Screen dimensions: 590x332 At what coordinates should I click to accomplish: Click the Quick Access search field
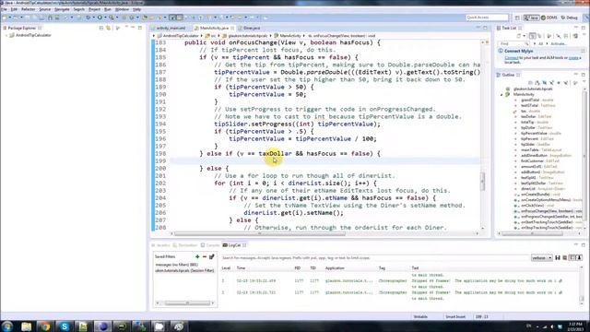[x=487, y=18]
